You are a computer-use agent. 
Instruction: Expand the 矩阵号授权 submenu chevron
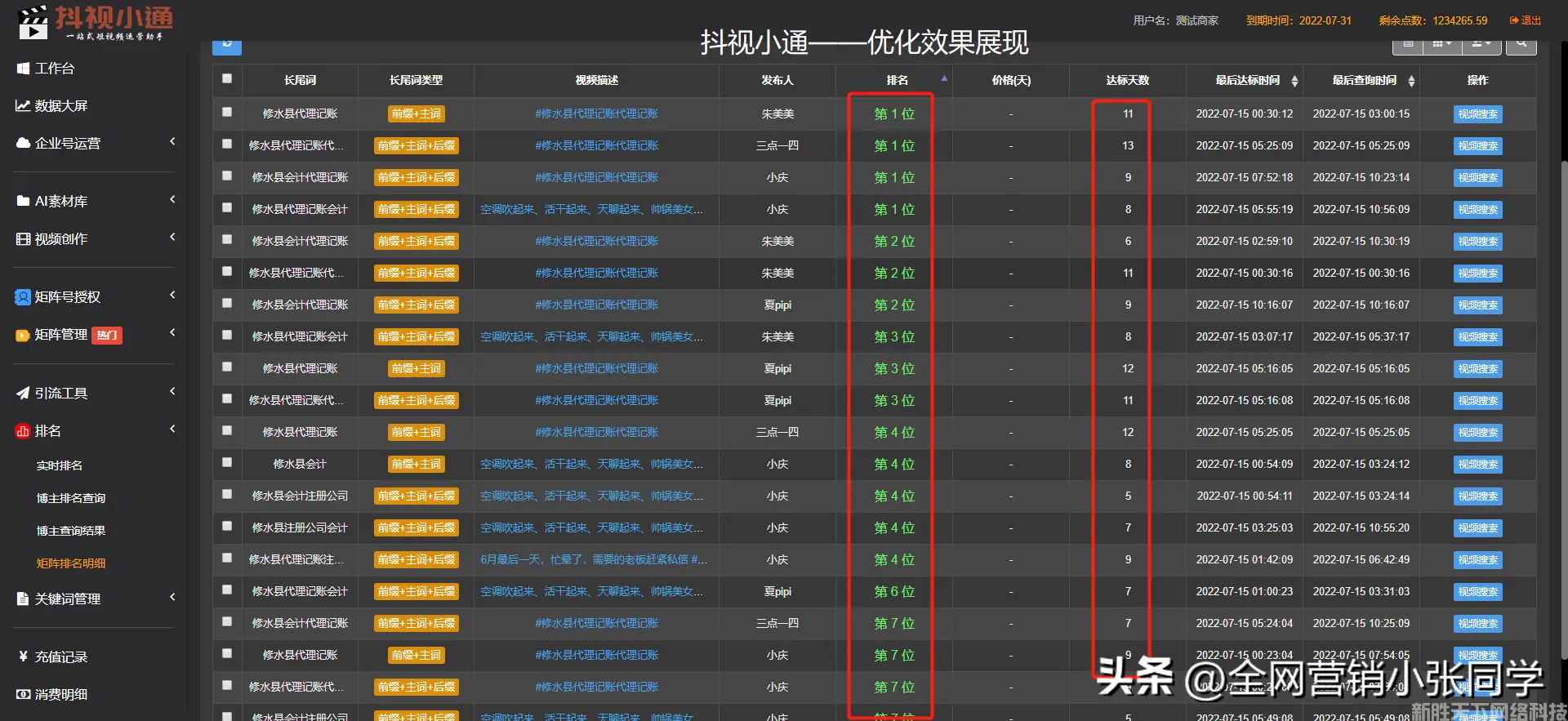click(172, 296)
